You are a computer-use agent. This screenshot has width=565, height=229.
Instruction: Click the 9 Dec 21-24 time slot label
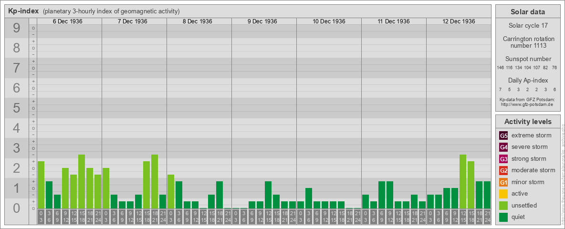tap(292, 217)
